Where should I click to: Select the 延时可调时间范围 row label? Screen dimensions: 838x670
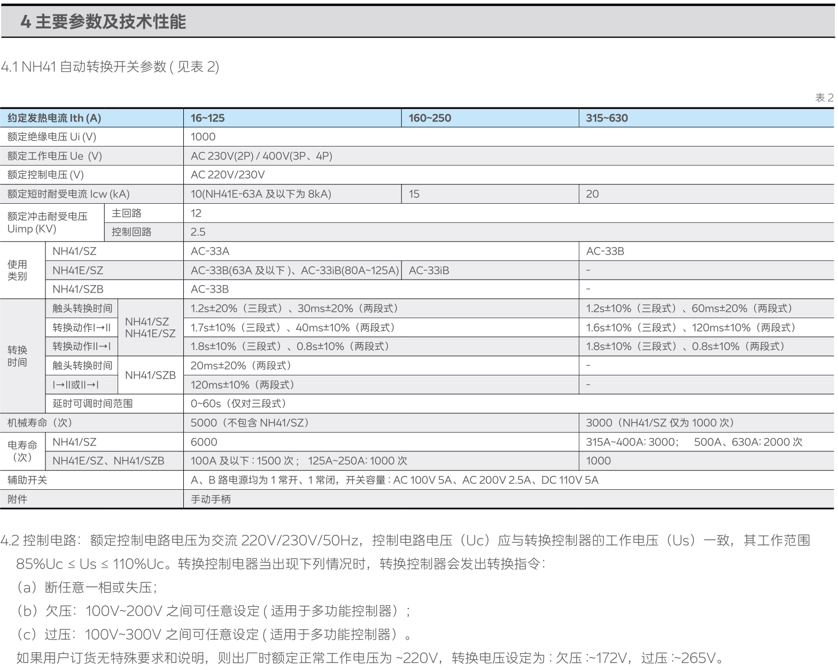[x=92, y=404]
